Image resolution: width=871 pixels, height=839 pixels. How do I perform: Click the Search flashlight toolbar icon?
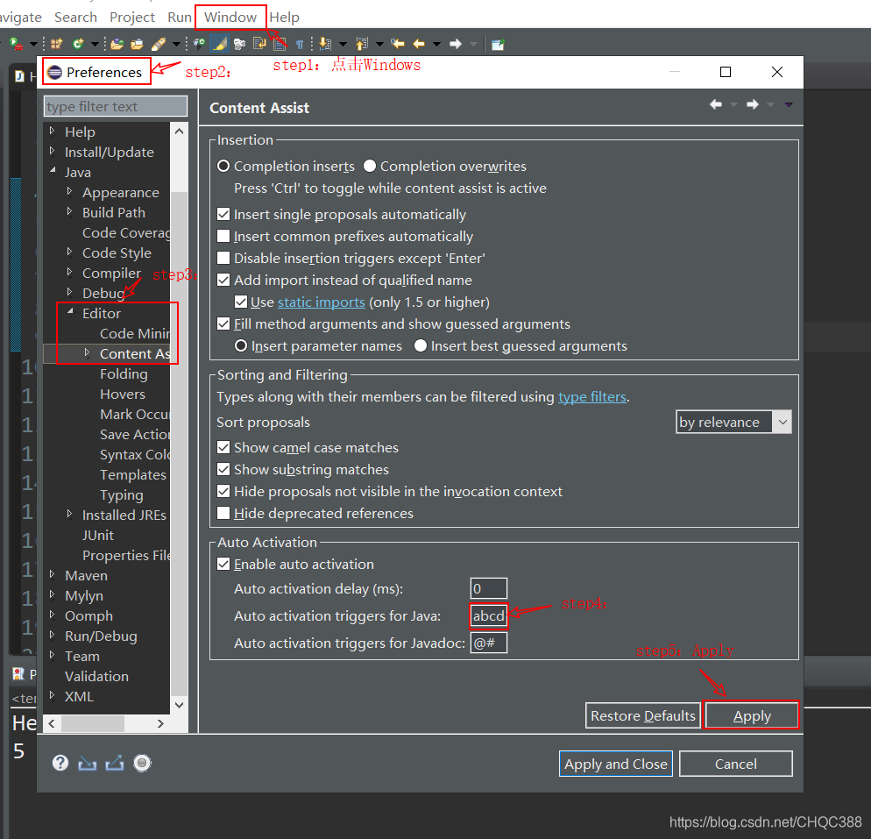click(x=159, y=43)
